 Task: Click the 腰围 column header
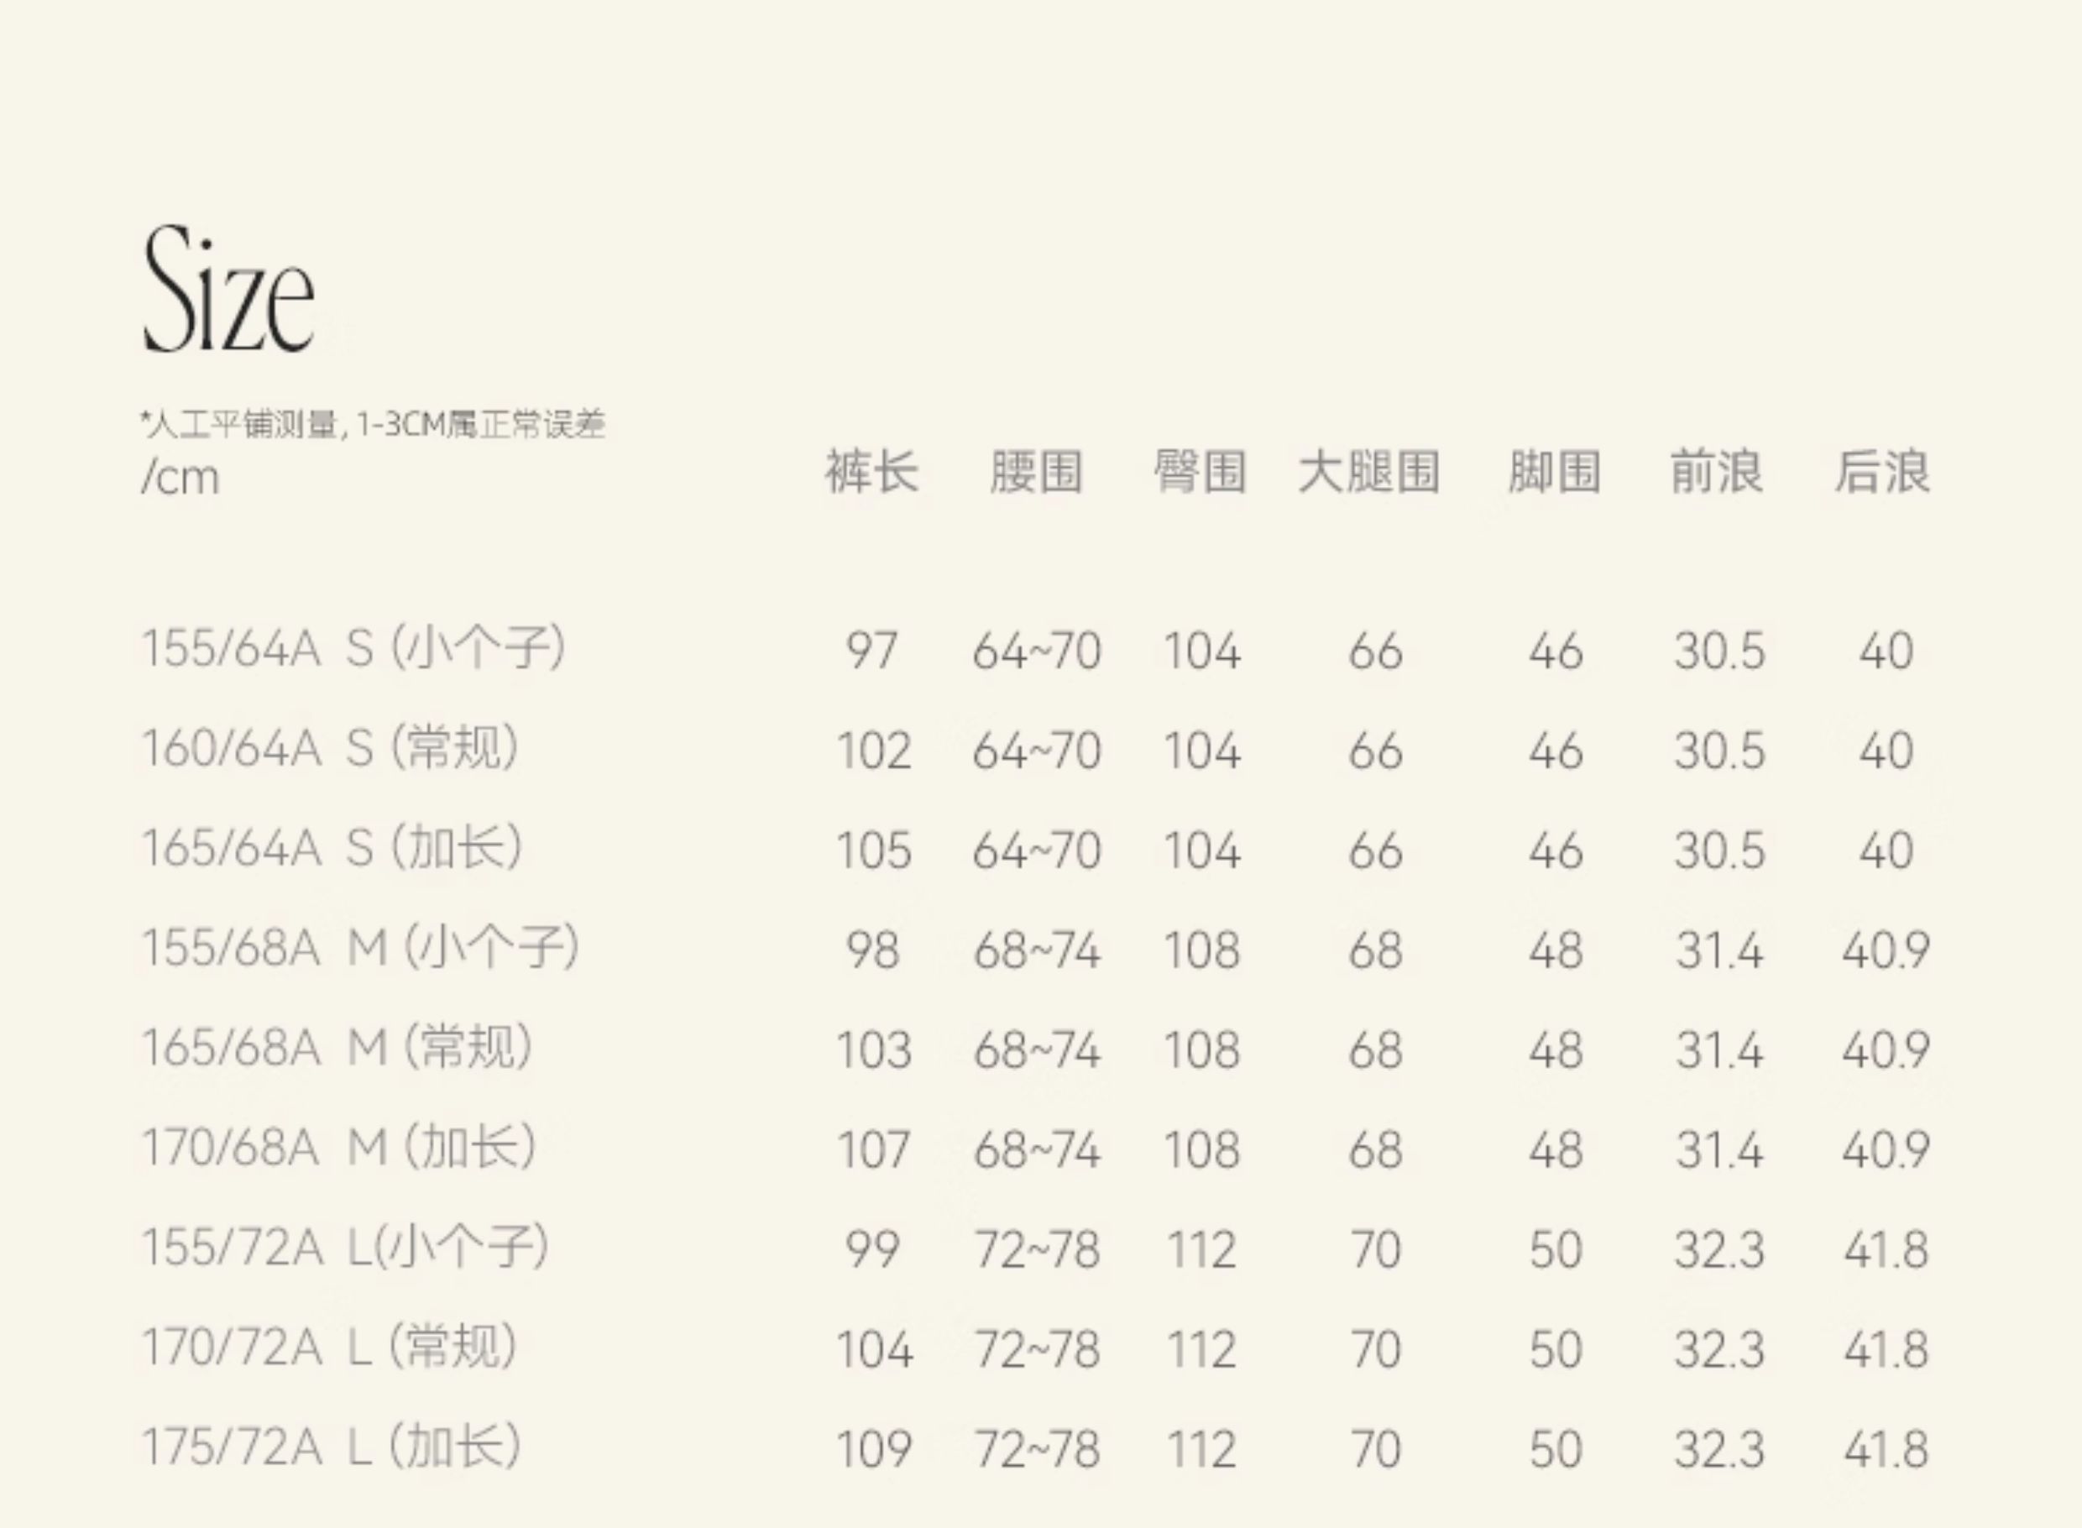tap(1036, 472)
